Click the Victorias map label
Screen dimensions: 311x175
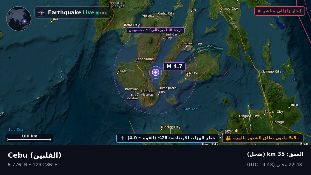[x=148, y=16]
